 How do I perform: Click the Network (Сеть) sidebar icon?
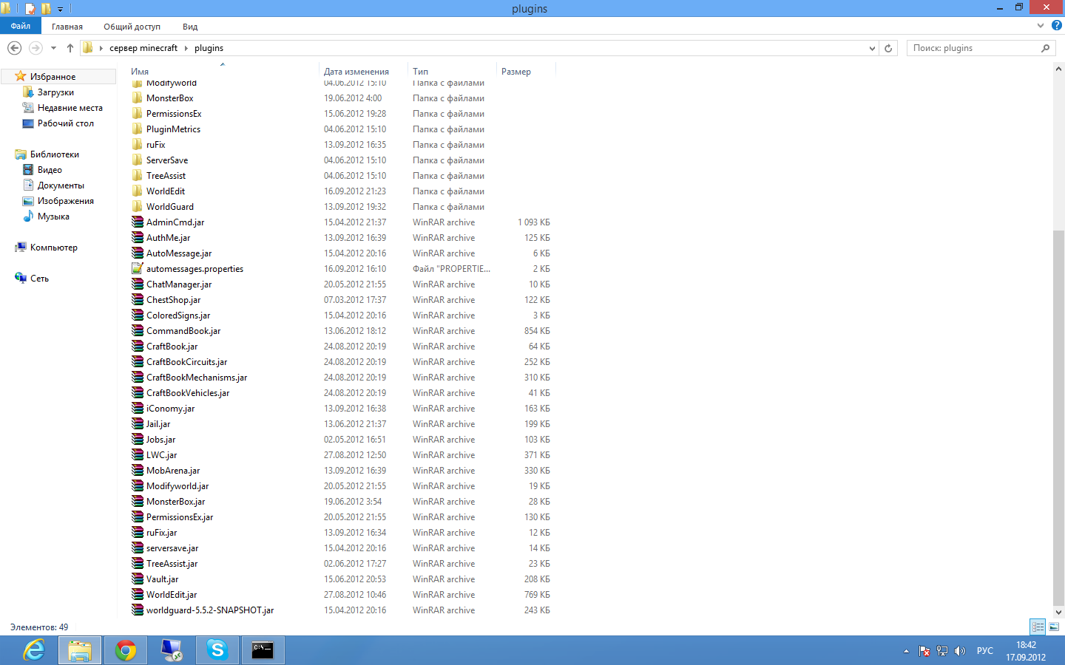coord(21,279)
